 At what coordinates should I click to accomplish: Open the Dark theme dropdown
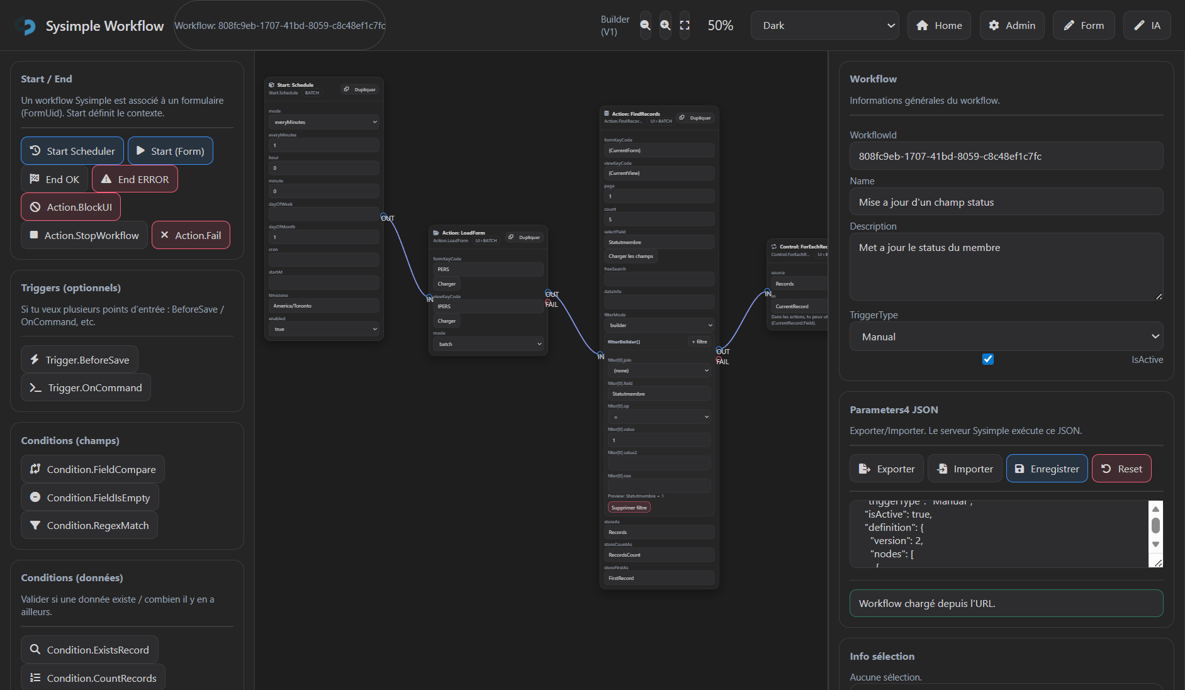[825, 25]
